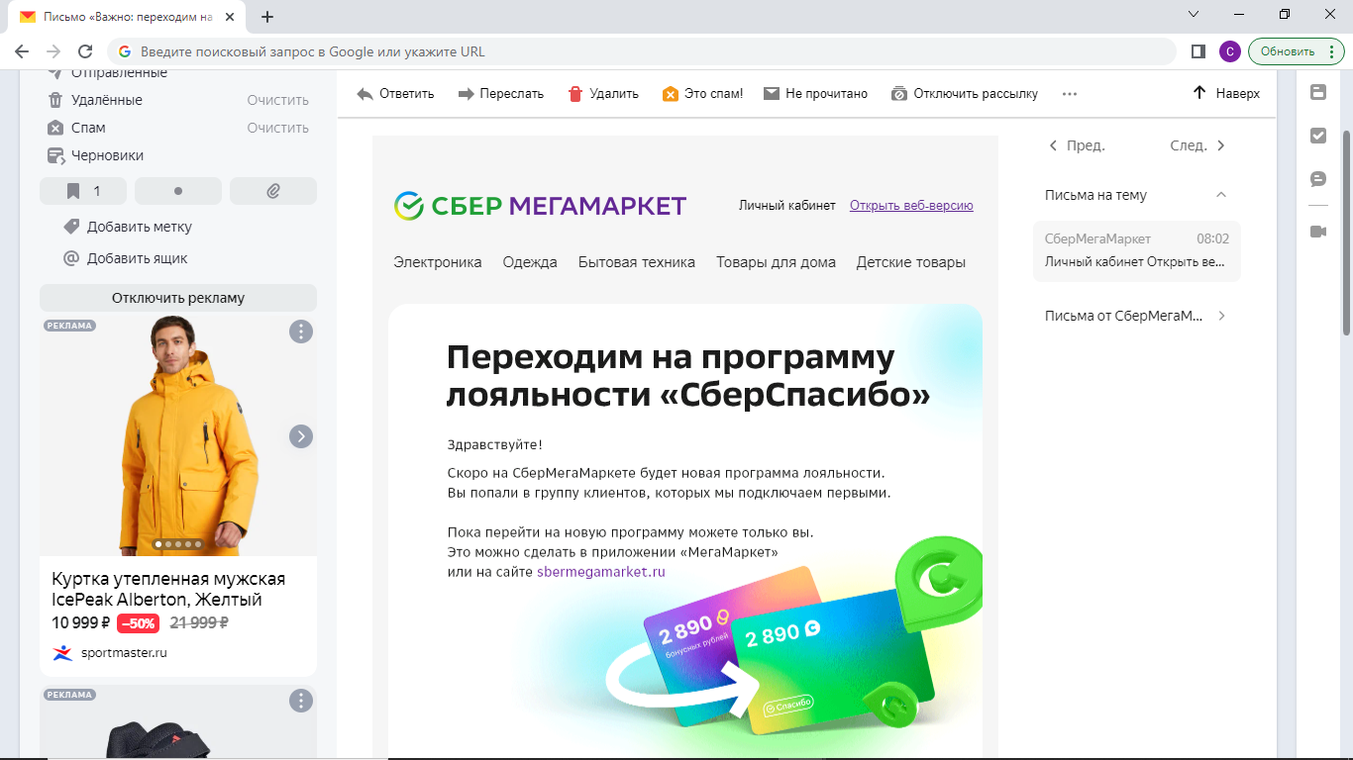Click the СберМегаМаркет logo

pyautogui.click(x=540, y=206)
